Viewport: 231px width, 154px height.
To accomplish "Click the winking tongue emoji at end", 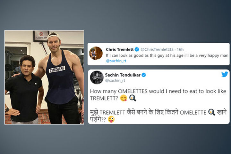I will [111, 119].
